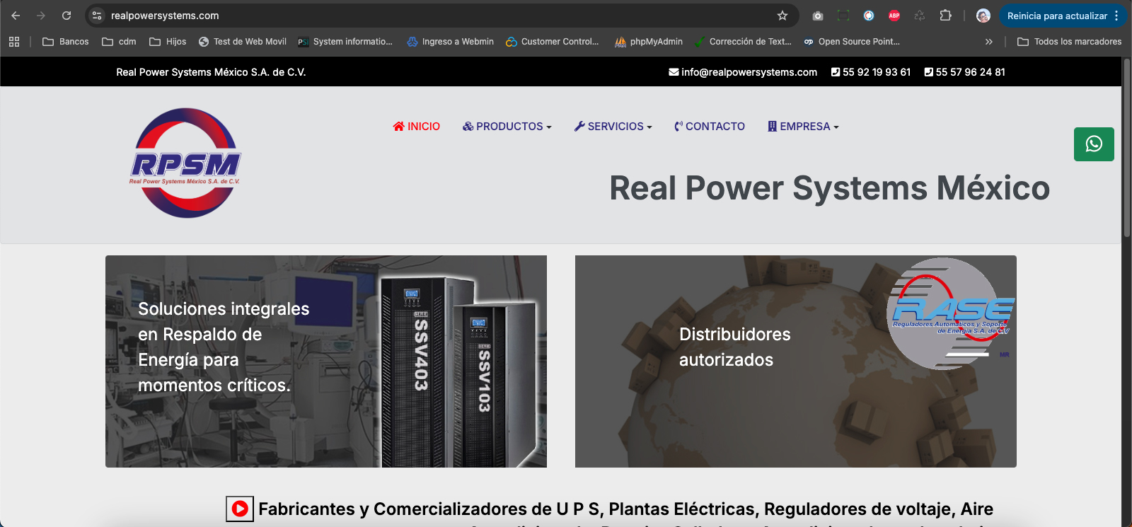Open the Extensions puzzle-piece menu
Screen dimensions: 1132x527
pyautogui.click(x=945, y=16)
